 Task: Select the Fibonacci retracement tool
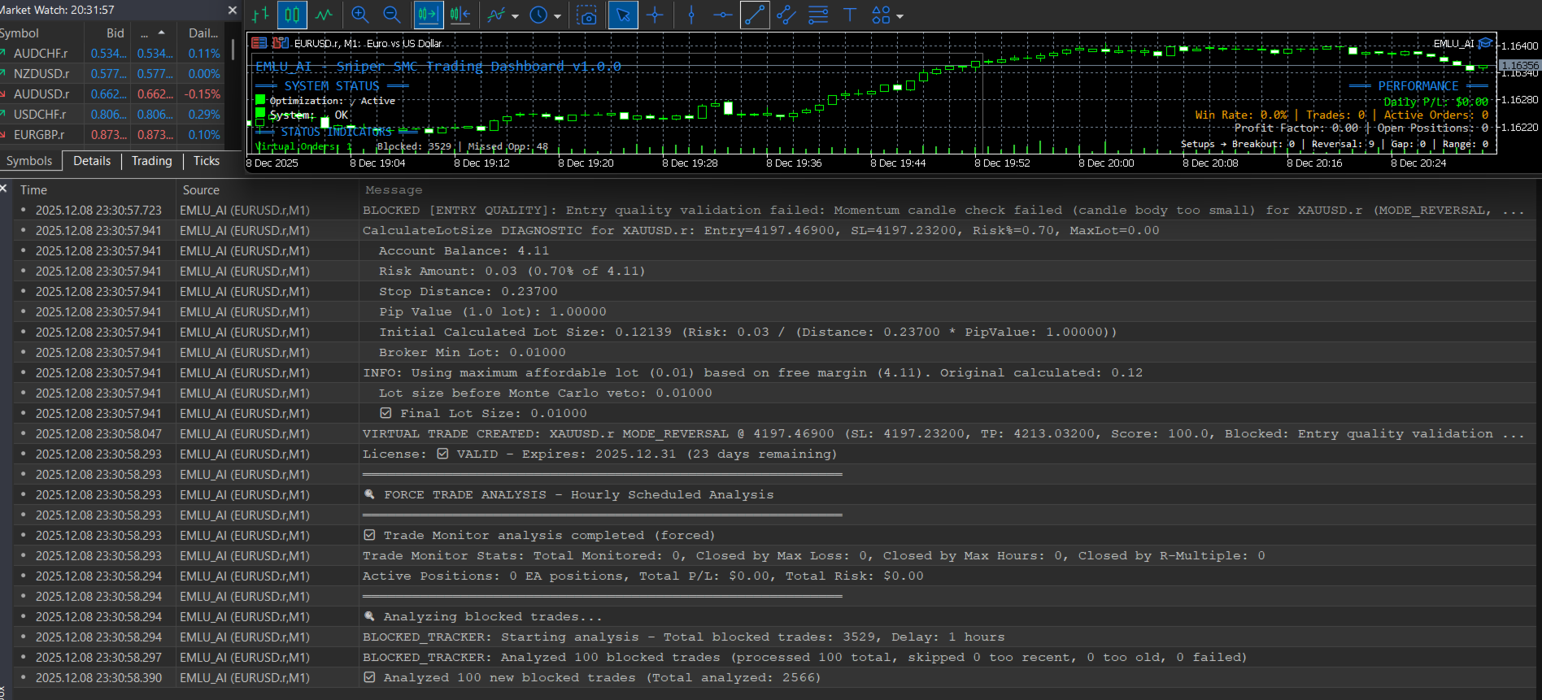(818, 15)
